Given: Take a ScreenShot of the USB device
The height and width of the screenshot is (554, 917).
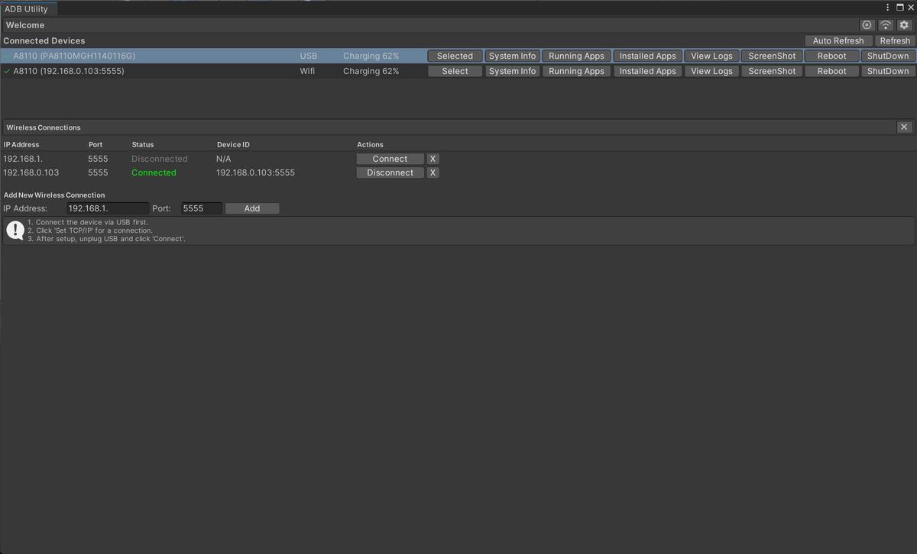Looking at the screenshot, I should pos(772,56).
